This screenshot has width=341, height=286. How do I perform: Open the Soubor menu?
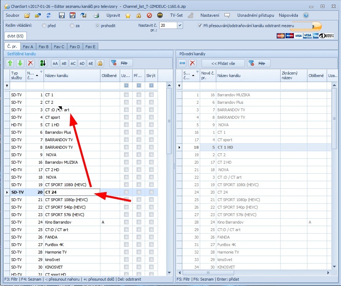pyautogui.click(x=13, y=15)
